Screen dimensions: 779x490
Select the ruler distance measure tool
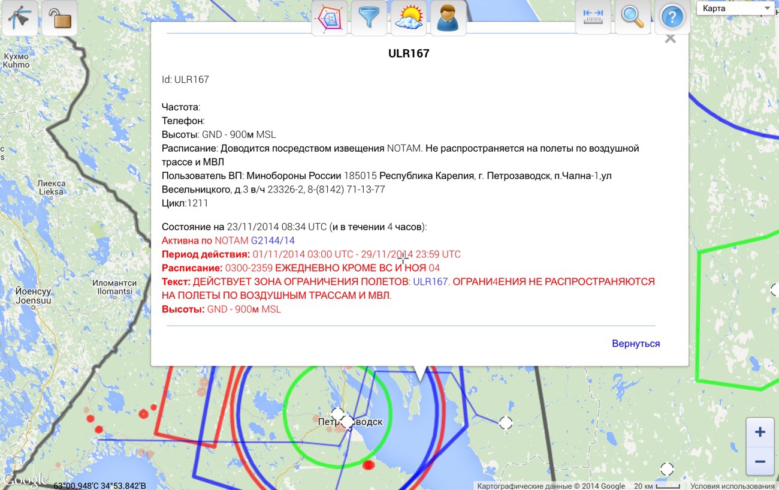593,17
